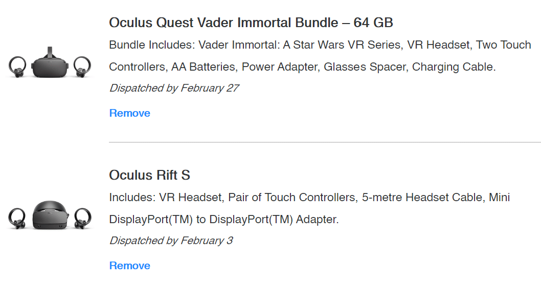Click the right Touch controller in Quest image
This screenshot has width=541, height=281.
point(82,67)
